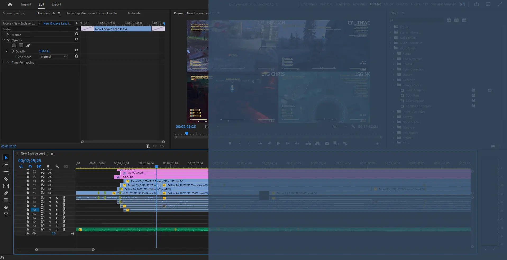507x260 pixels.
Task: Open the Blend Mode Normal dropdown
Action: point(53,57)
